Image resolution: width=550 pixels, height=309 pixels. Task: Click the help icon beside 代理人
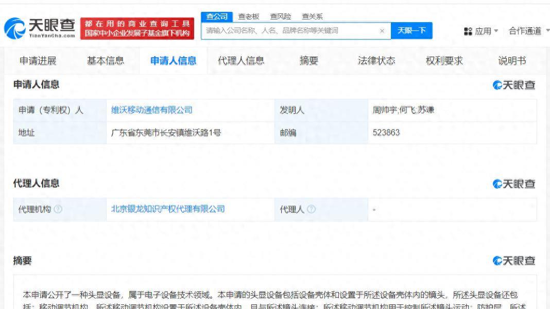311,209
